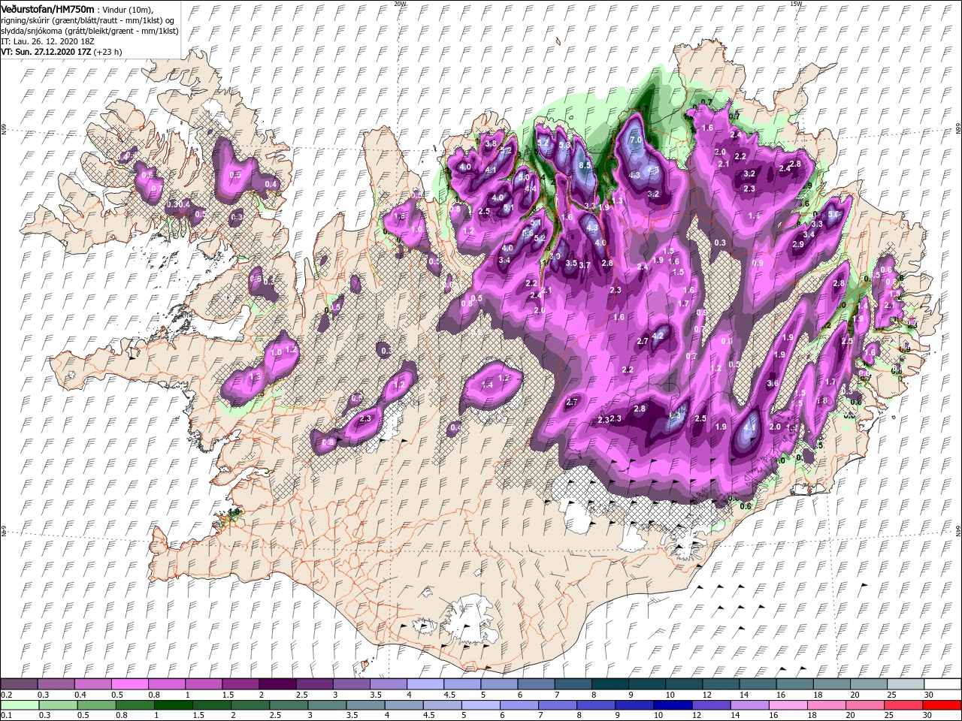
Task: Click the 4.2 precipitation value on the map
Action: (658, 336)
